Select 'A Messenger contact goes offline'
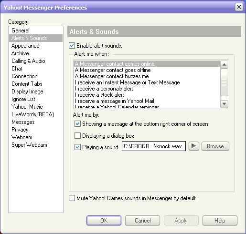The image size is (246, 234). (x=147, y=70)
